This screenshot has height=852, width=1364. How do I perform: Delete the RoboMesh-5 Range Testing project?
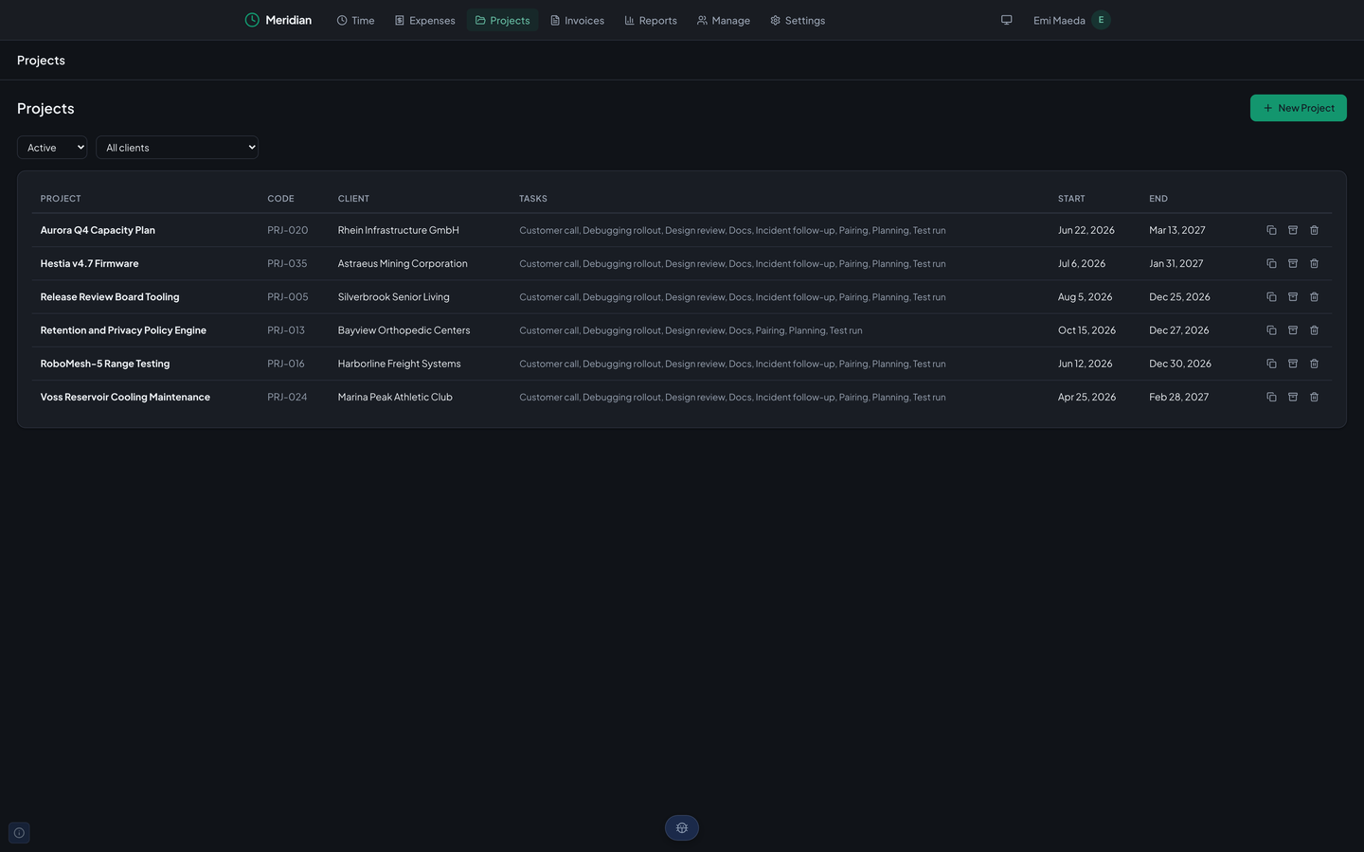click(1314, 364)
